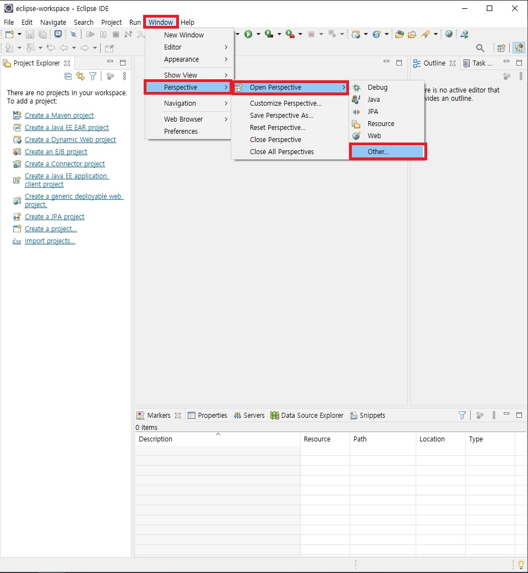Maximize the Markers bottom panel

[x=519, y=415]
